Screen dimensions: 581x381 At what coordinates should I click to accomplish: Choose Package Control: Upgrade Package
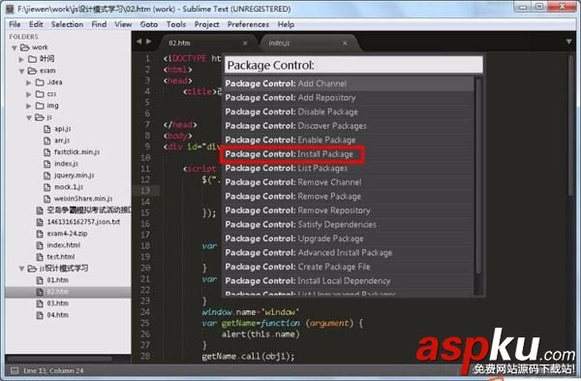[x=349, y=238]
